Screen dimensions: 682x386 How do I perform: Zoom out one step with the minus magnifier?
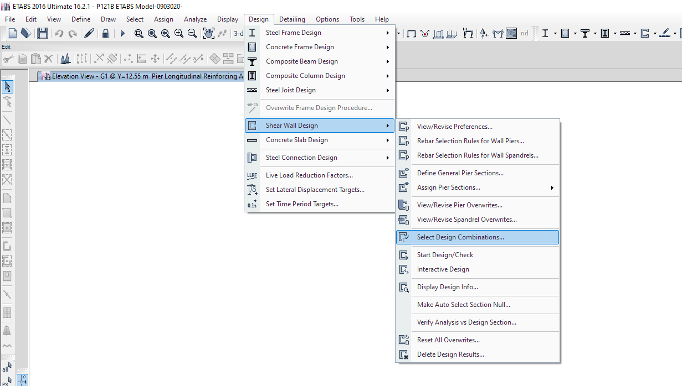point(192,33)
